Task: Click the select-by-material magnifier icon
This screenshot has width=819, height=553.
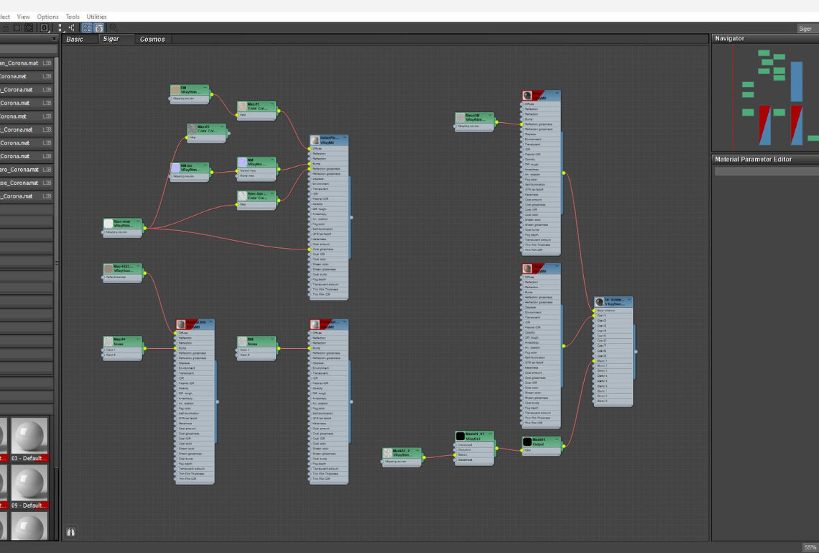Action: click(113, 28)
